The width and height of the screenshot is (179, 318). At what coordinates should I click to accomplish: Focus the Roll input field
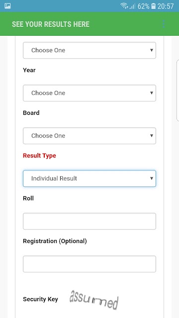89,221
